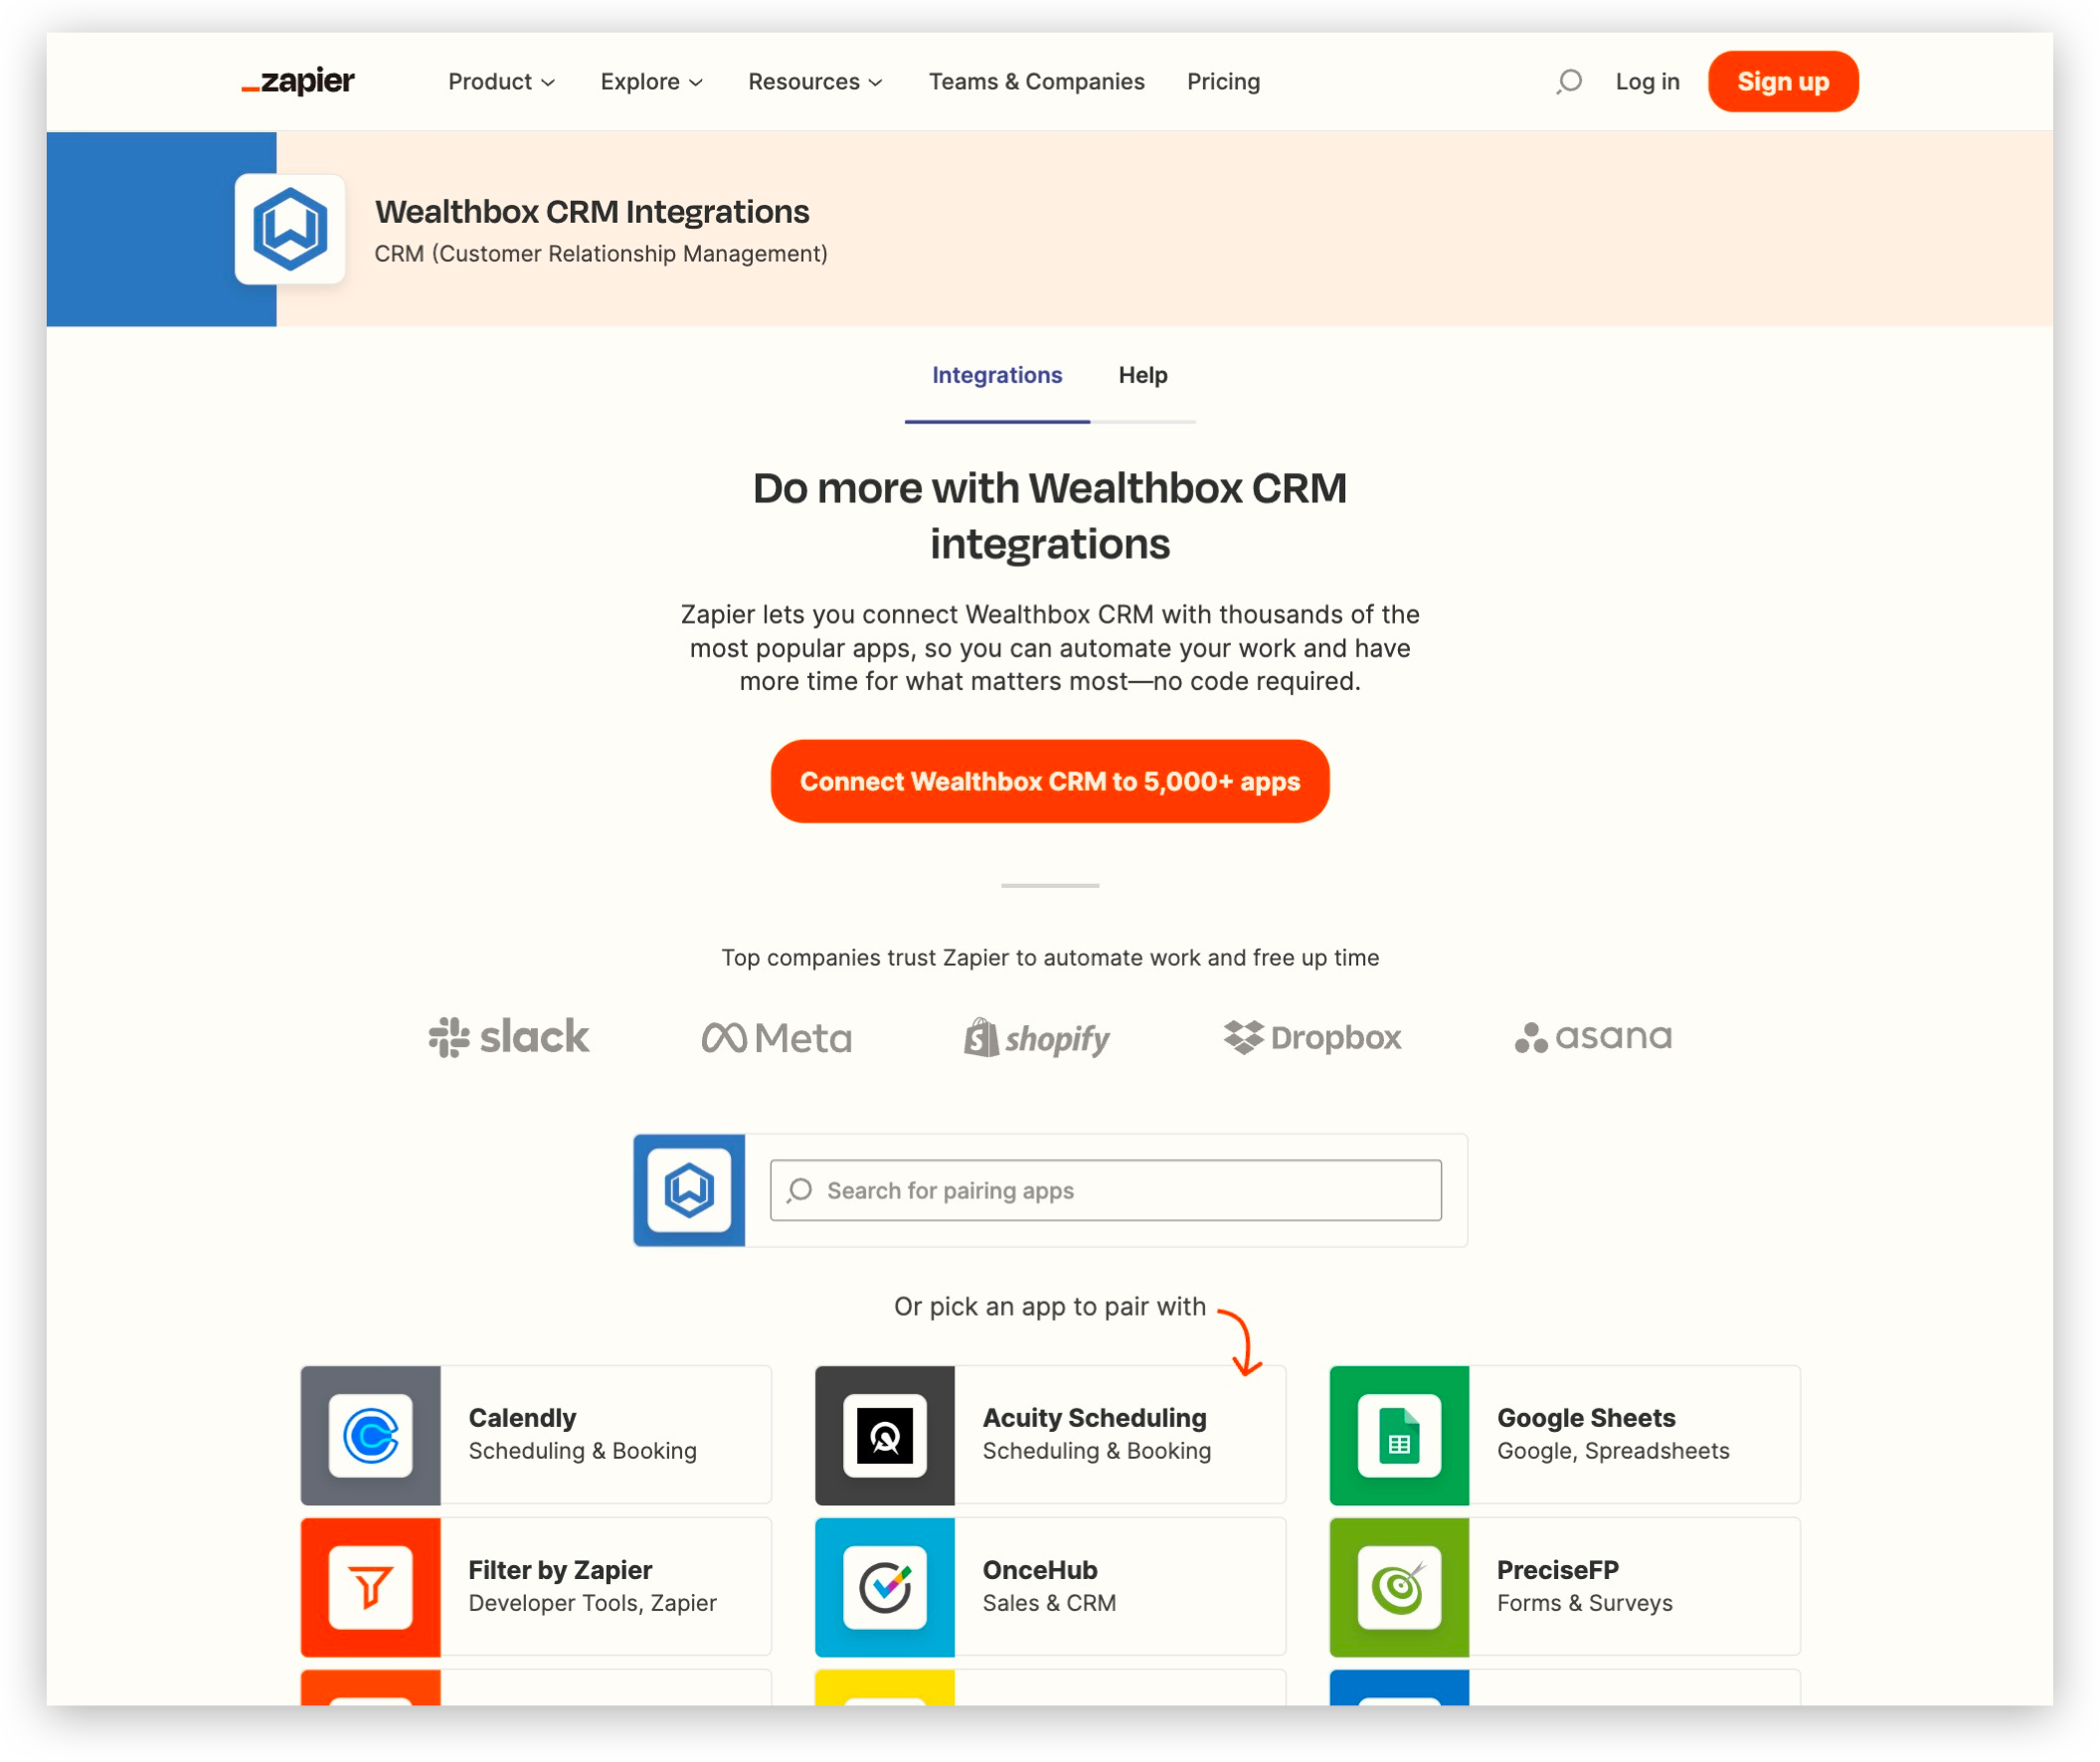Click 'Top companies trust Zapier' text
2100x1762 pixels.
pos(1050,957)
